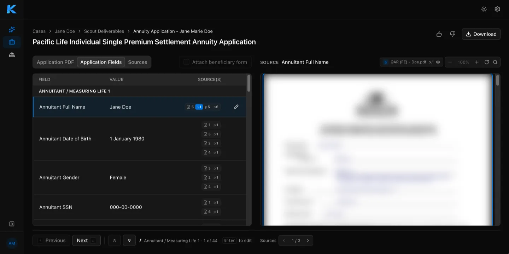Give a thumbs up rating
This screenshot has width=509, height=254.
point(439,34)
